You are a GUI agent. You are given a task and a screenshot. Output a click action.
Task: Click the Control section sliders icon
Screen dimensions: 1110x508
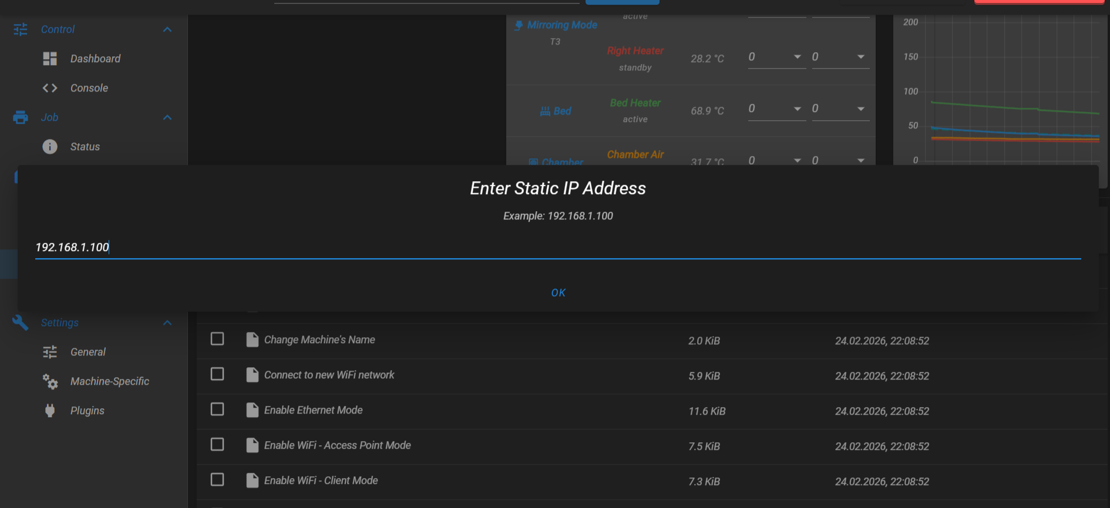pyautogui.click(x=21, y=29)
